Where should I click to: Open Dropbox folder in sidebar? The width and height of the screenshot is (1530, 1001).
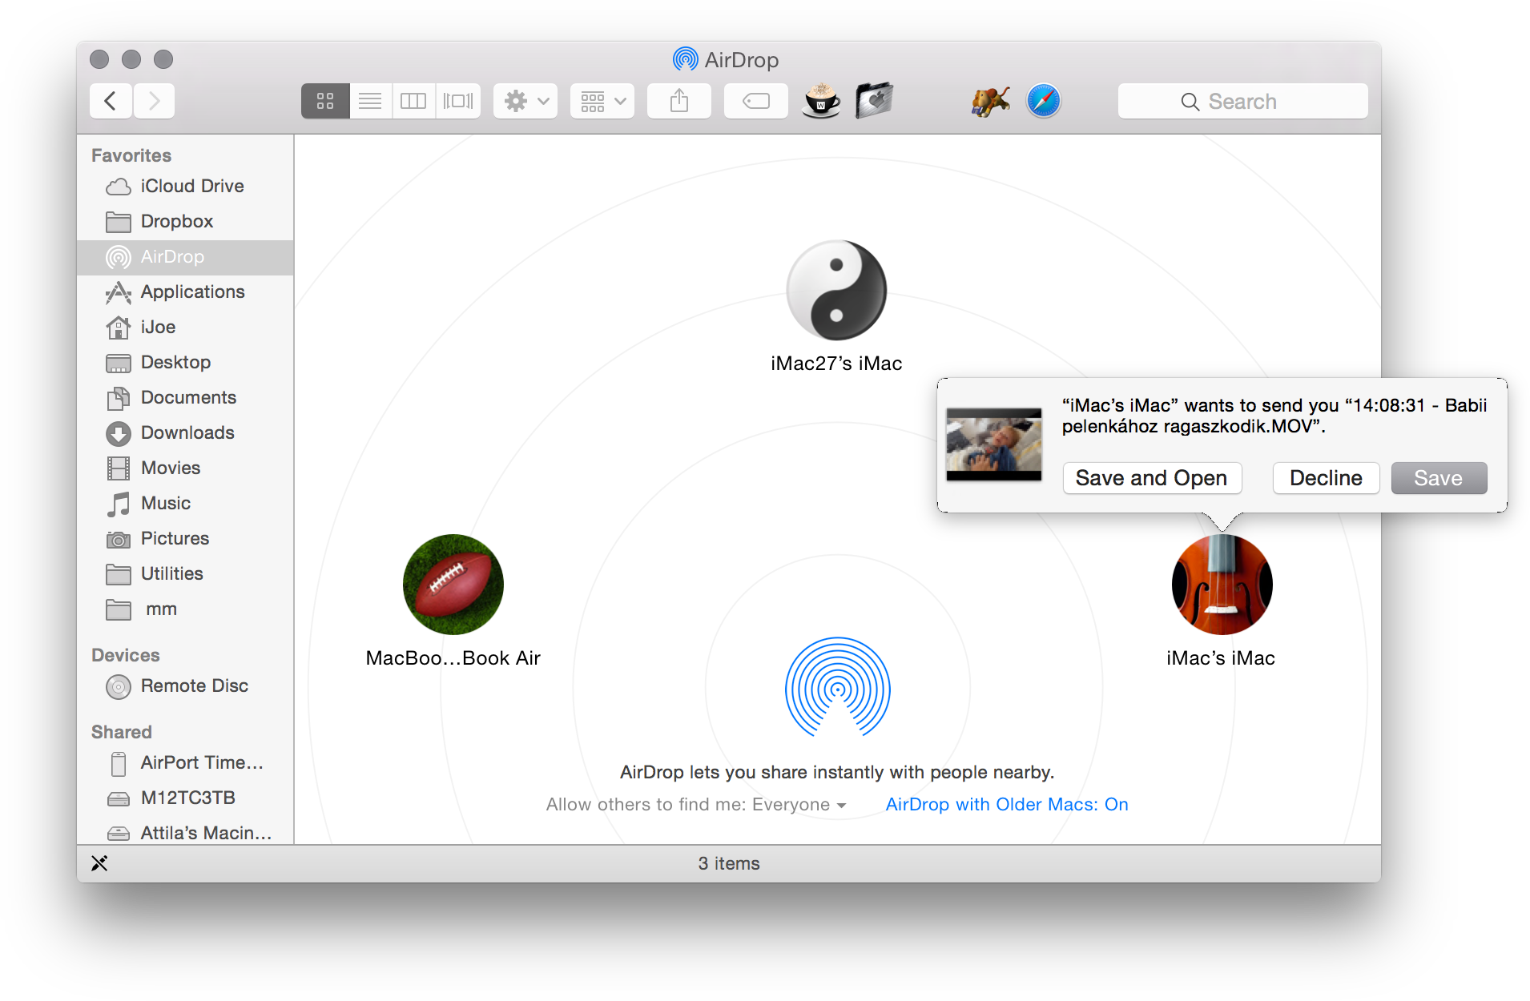click(185, 221)
